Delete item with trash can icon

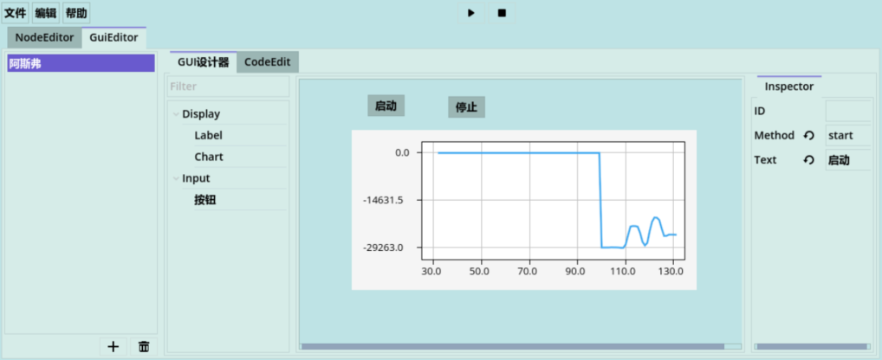point(144,346)
